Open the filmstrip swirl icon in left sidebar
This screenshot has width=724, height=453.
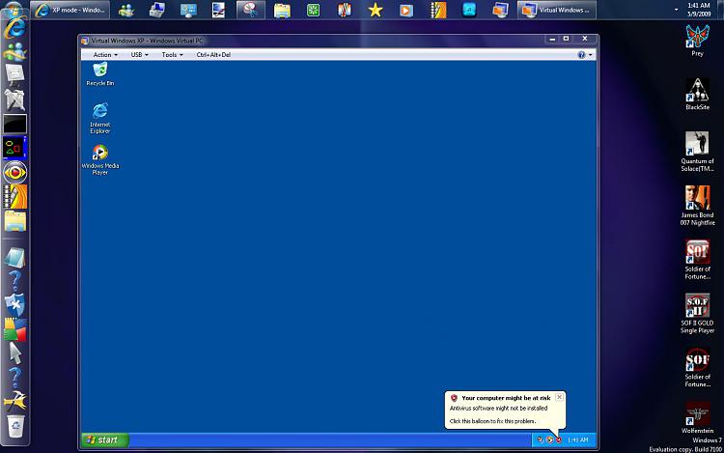pyautogui.click(x=15, y=197)
